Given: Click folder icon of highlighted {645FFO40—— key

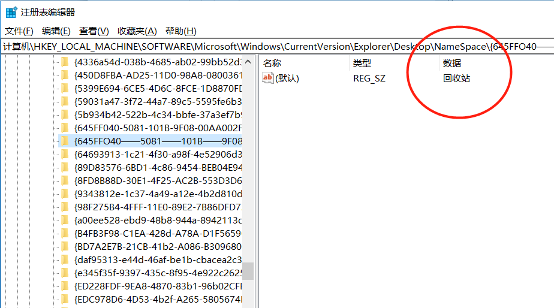Looking at the screenshot, I should coord(65,141).
